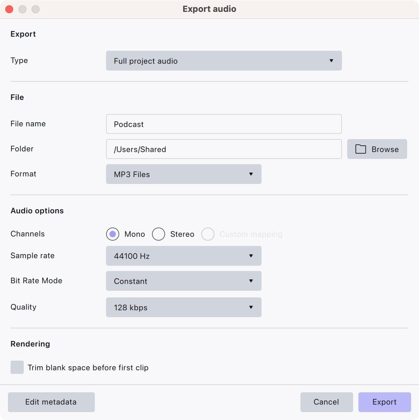The width and height of the screenshot is (419, 420).
Task: Select the Mono channel radio button
Action: click(113, 234)
